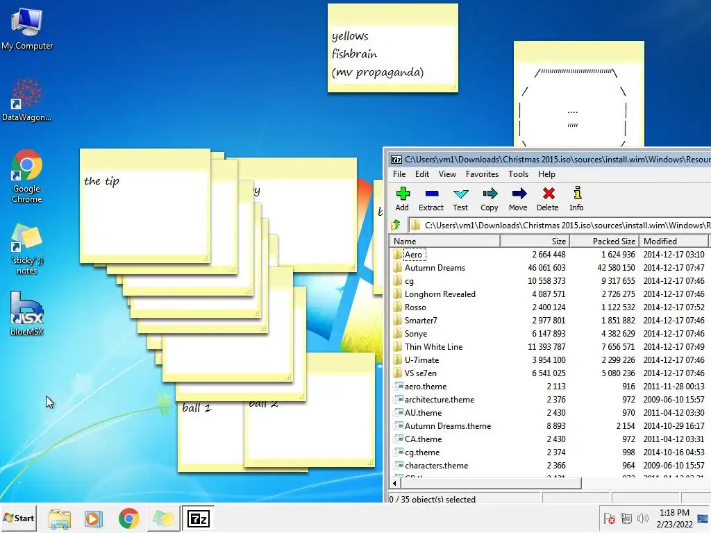Select the Thin White Line folder
This screenshot has height=533, width=711.
coord(550,346)
